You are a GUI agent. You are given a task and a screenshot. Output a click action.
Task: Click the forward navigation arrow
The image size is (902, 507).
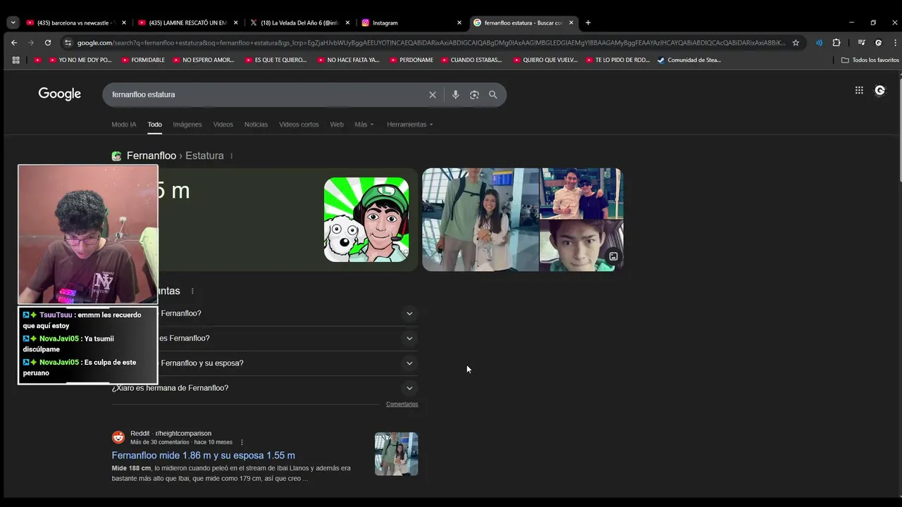click(x=31, y=42)
